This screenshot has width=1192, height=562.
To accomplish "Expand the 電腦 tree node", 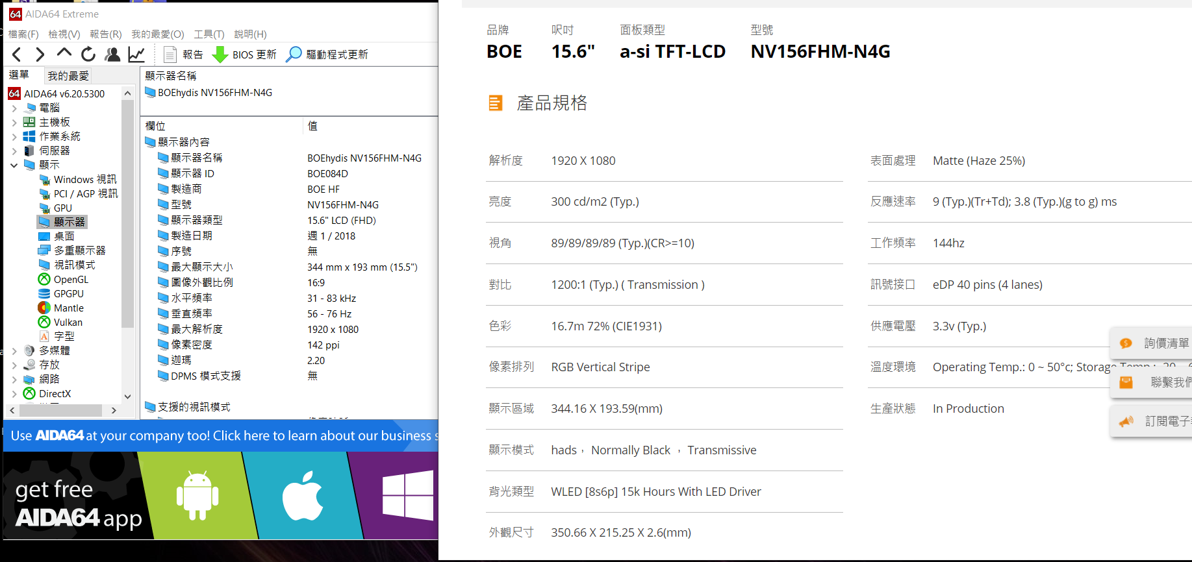I will 14,108.
